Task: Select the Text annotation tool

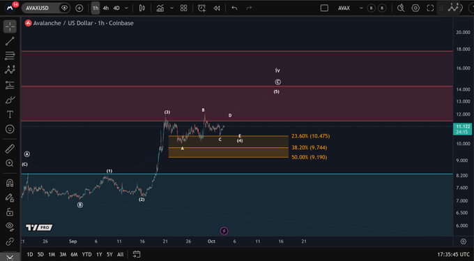Action: 10,114
